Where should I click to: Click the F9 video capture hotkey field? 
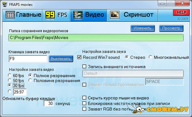[28, 59]
